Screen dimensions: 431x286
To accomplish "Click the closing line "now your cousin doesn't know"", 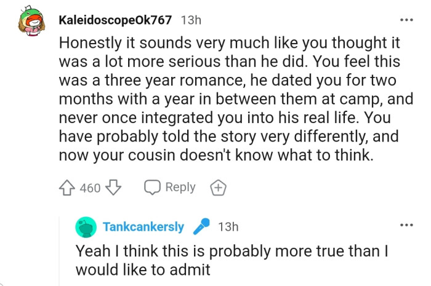I will tap(216, 155).
